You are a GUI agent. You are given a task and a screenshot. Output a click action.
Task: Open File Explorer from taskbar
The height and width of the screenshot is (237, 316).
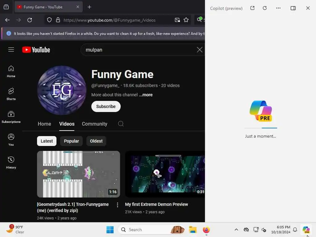pyautogui.click(x=193, y=230)
